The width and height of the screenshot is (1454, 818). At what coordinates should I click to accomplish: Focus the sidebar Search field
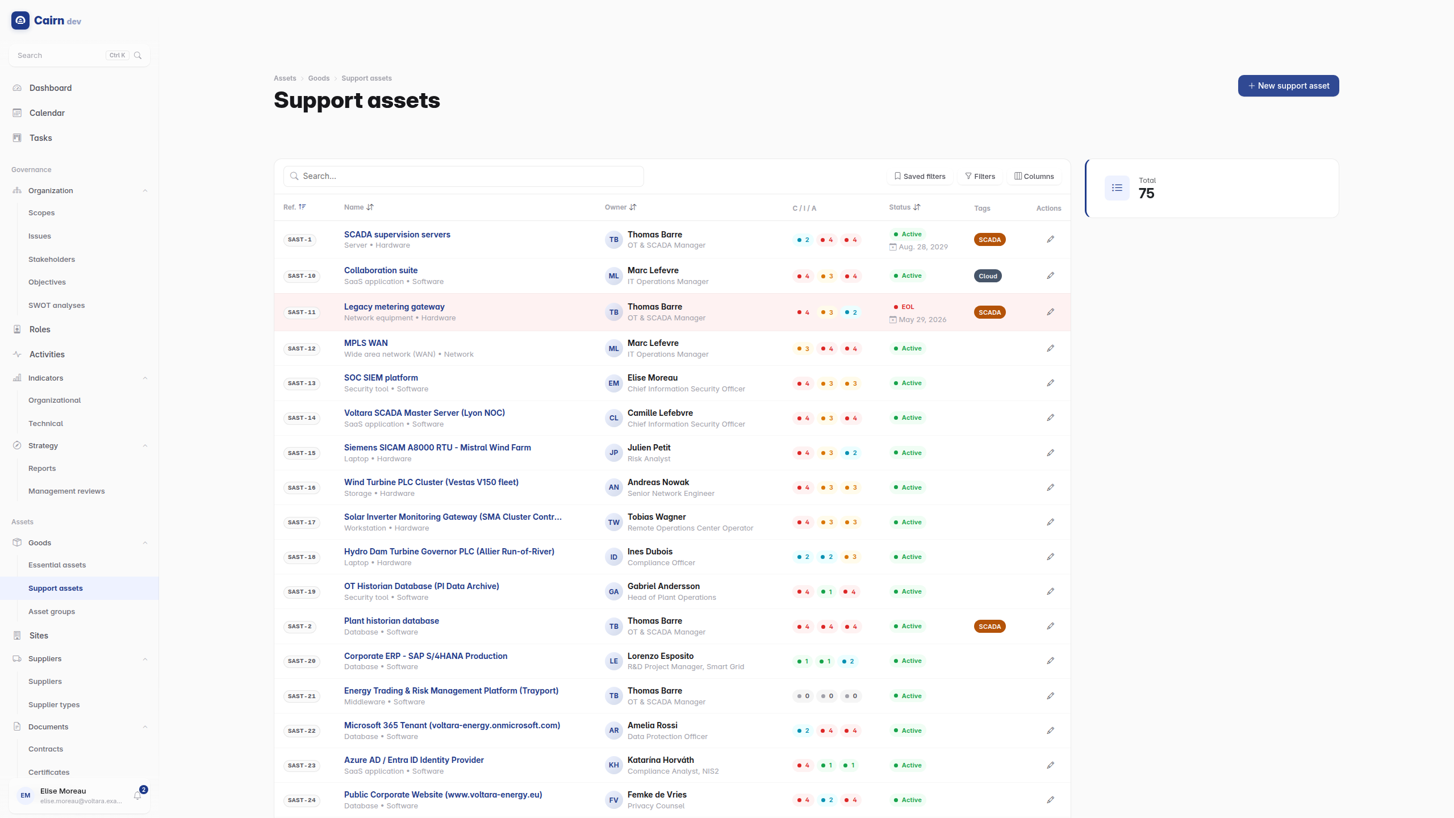[x=80, y=56]
